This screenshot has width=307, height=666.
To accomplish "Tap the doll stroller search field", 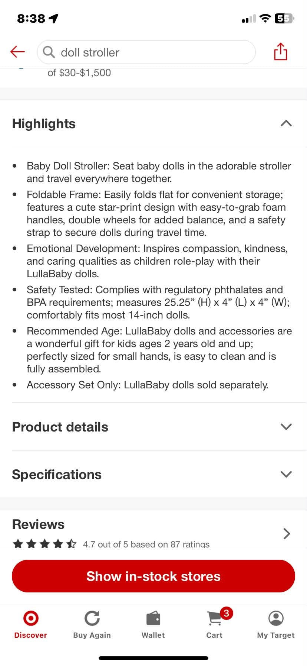I will 146,52.
